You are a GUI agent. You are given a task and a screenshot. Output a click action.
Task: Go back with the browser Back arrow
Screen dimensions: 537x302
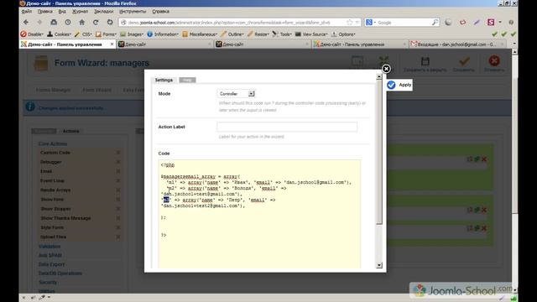tap(26, 23)
